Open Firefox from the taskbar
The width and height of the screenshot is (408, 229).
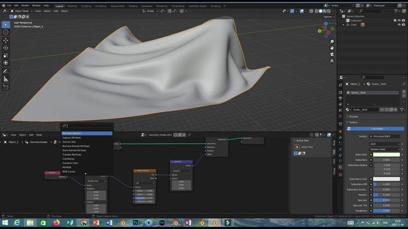coord(57,223)
